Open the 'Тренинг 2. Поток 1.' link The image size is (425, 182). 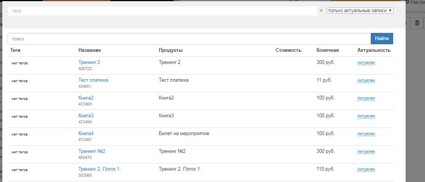[x=99, y=169]
